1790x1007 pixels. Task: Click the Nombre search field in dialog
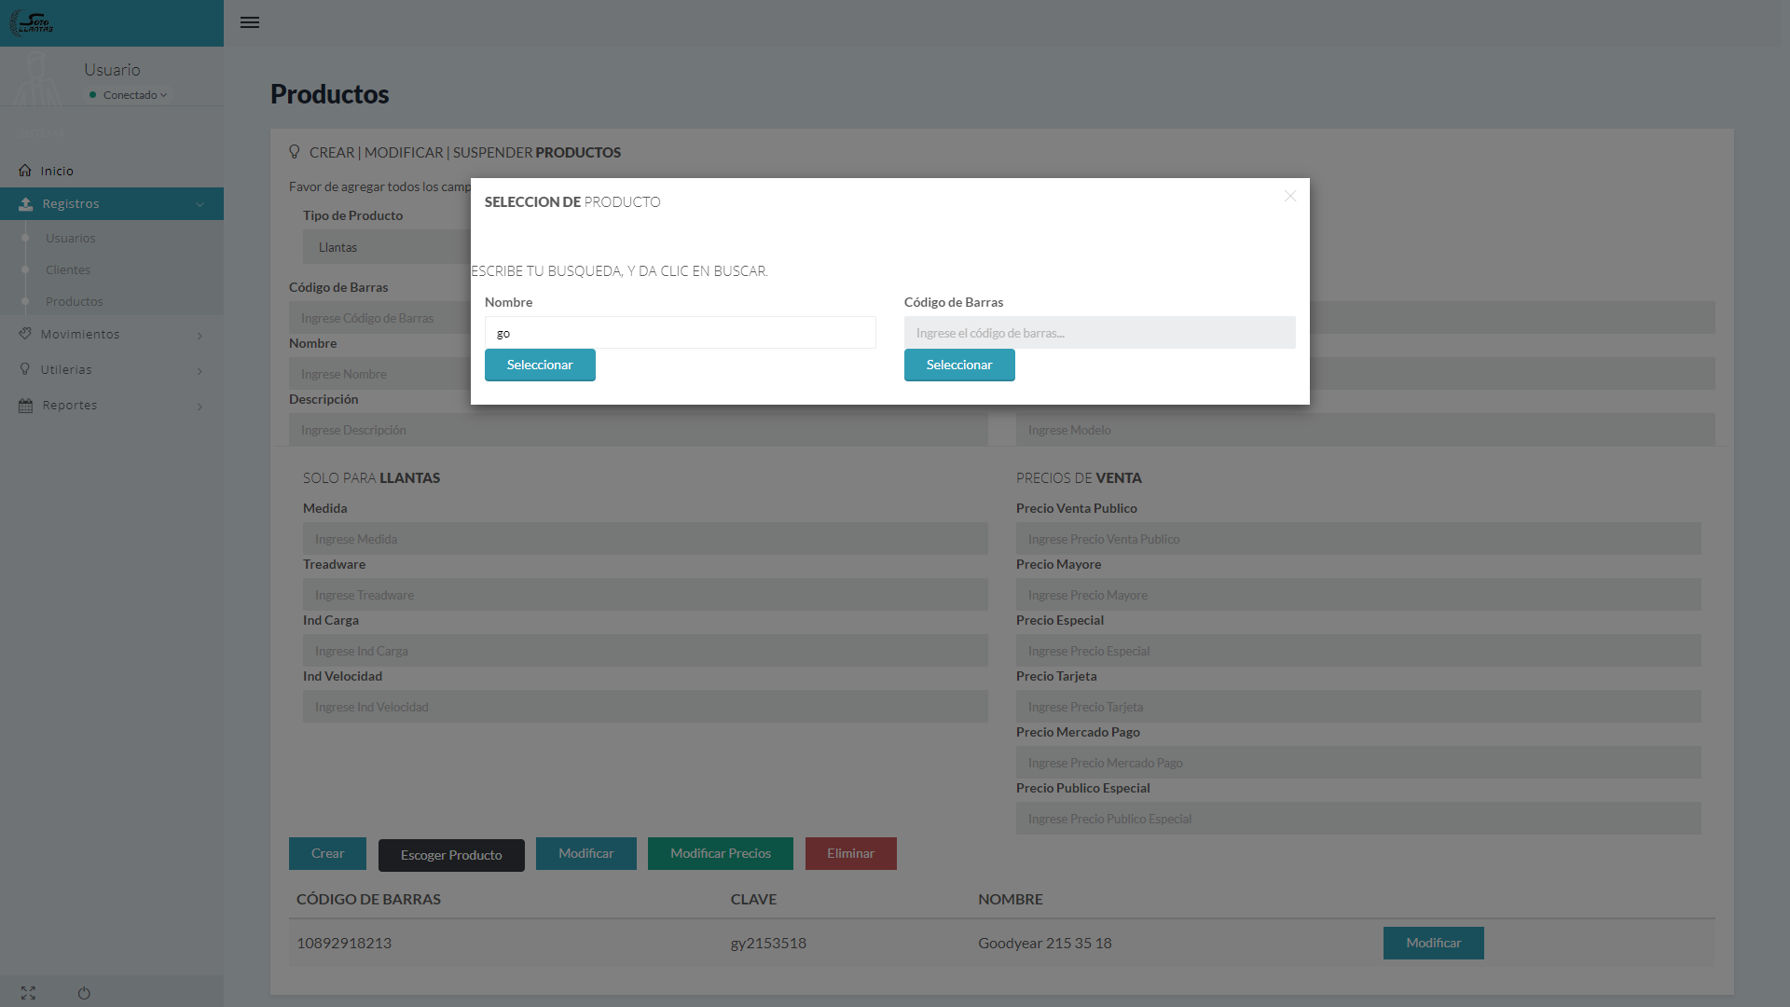[680, 333]
